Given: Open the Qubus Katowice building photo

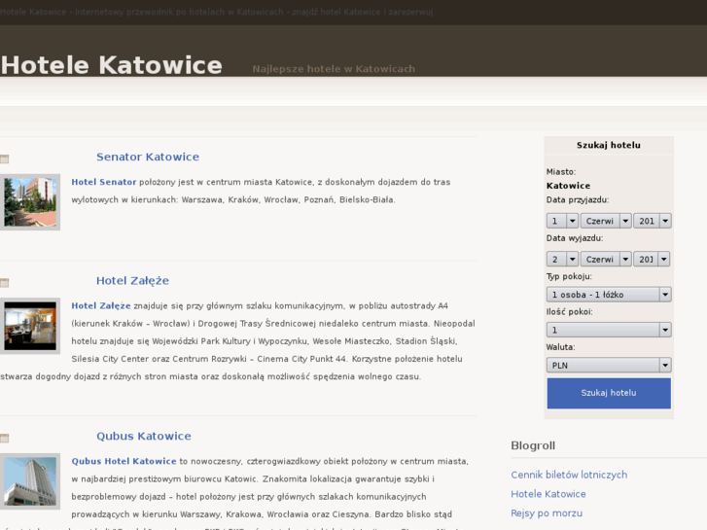Looking at the screenshot, I should pos(30,481).
